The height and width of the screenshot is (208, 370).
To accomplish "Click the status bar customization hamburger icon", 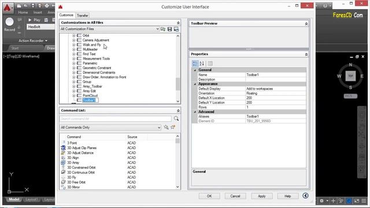I will point(364,201).
